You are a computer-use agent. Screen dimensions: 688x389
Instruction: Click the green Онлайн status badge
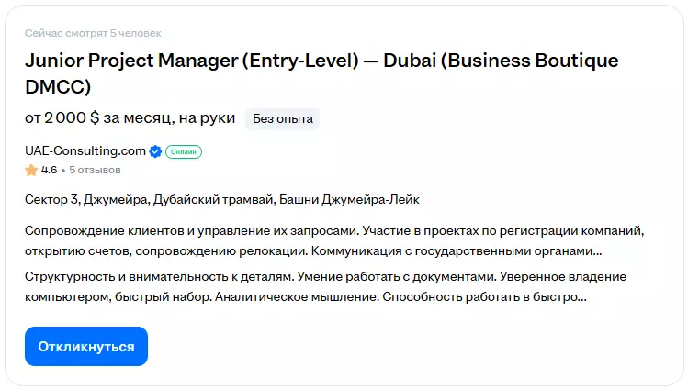[184, 151]
